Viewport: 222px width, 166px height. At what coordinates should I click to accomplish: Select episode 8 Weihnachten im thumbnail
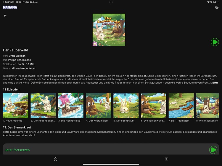point(207,105)
